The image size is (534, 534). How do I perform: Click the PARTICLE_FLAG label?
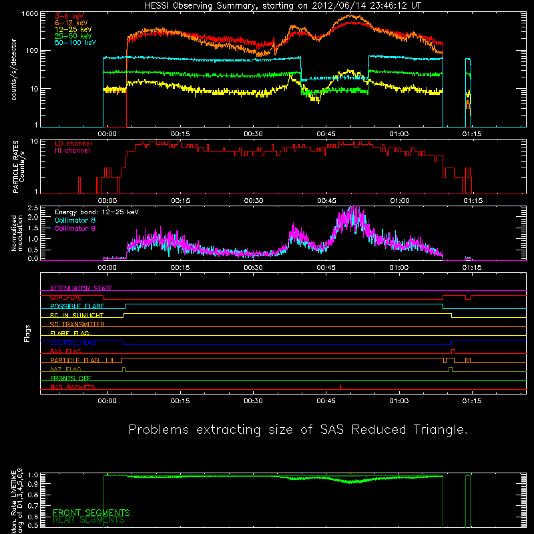(x=75, y=360)
